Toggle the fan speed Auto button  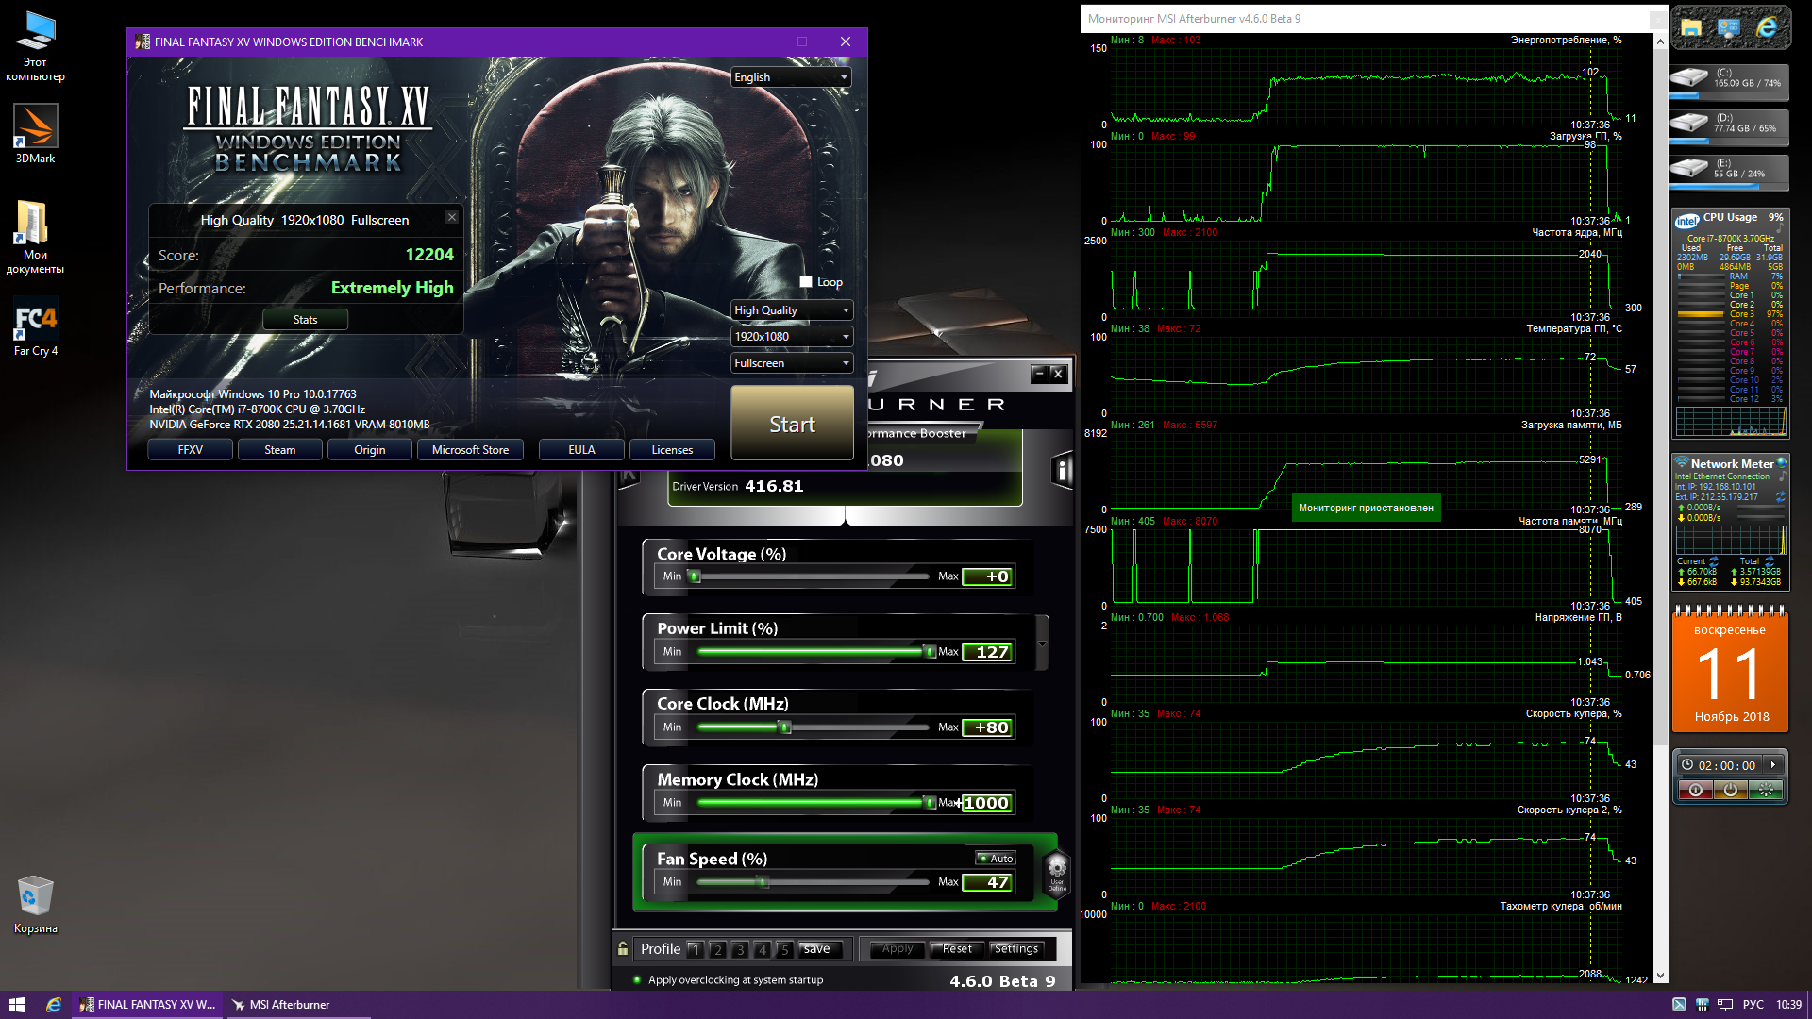pos(996,858)
